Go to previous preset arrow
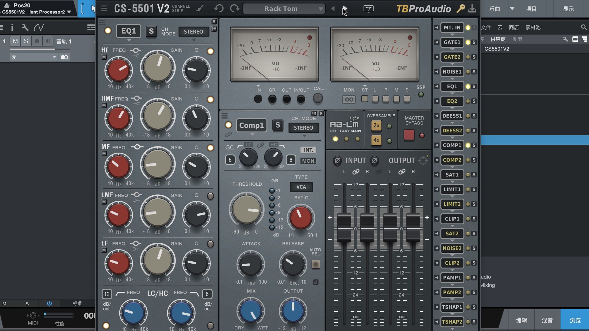The image size is (589, 331). [x=333, y=9]
